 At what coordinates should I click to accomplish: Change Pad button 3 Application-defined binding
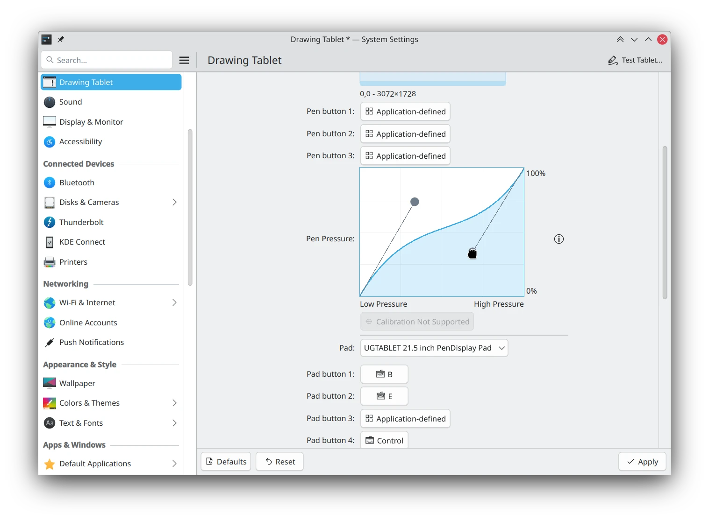(405, 419)
